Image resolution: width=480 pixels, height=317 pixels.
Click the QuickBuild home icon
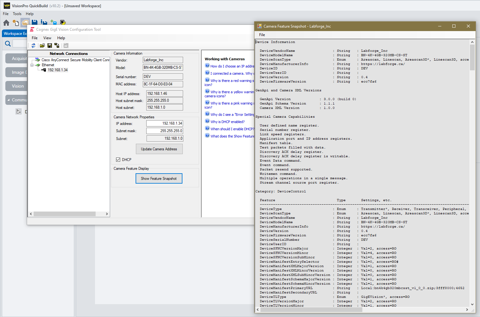tap(6, 23)
